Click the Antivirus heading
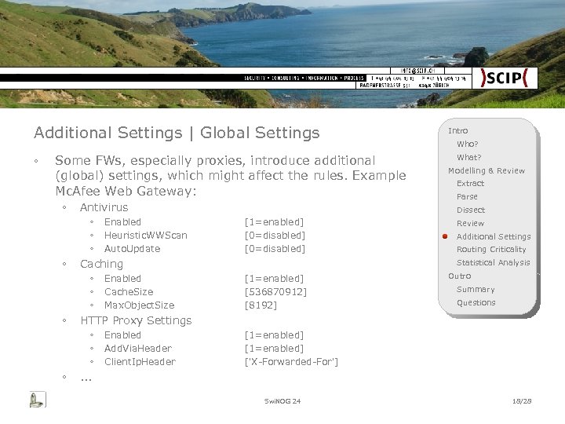 [104, 207]
